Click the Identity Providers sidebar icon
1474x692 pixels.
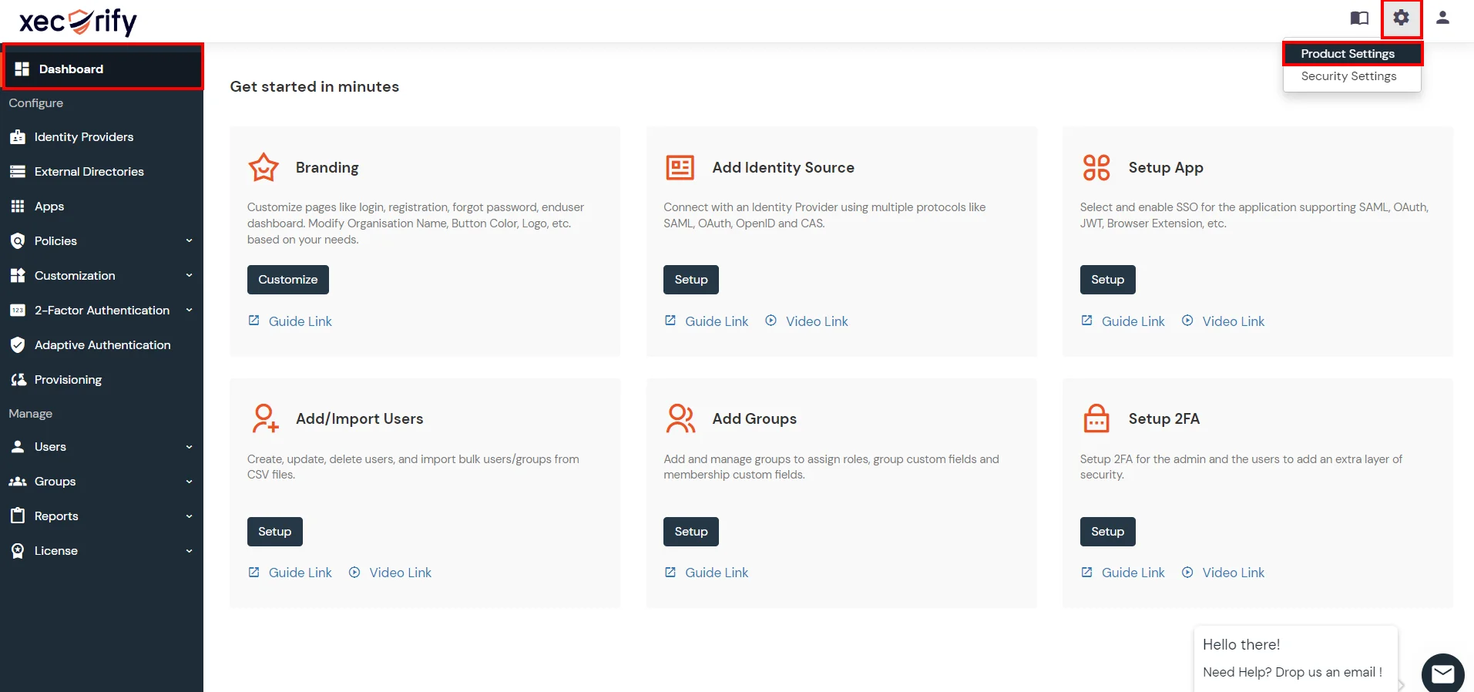pos(18,137)
